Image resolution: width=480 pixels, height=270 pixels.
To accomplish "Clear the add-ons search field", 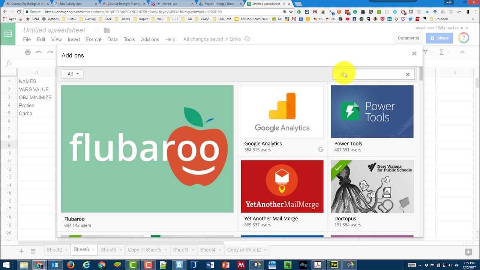I will click(408, 74).
